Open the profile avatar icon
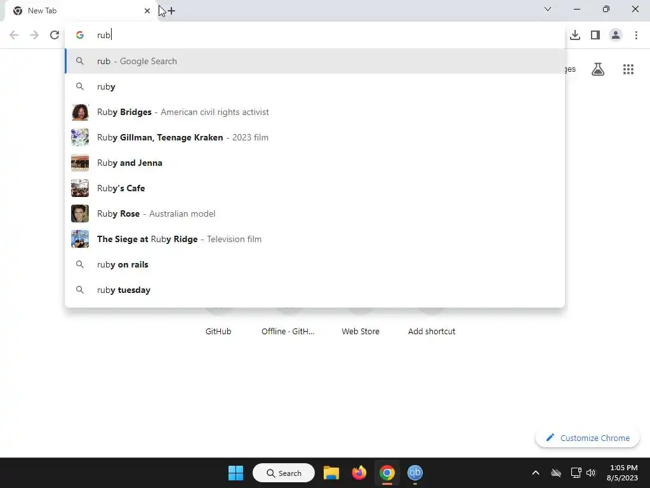Image resolution: width=650 pixels, height=488 pixels. coord(616,35)
